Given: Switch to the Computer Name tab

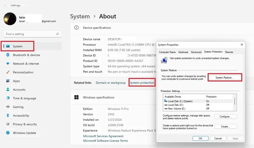Looking at the screenshot, I should (x=167, y=52).
